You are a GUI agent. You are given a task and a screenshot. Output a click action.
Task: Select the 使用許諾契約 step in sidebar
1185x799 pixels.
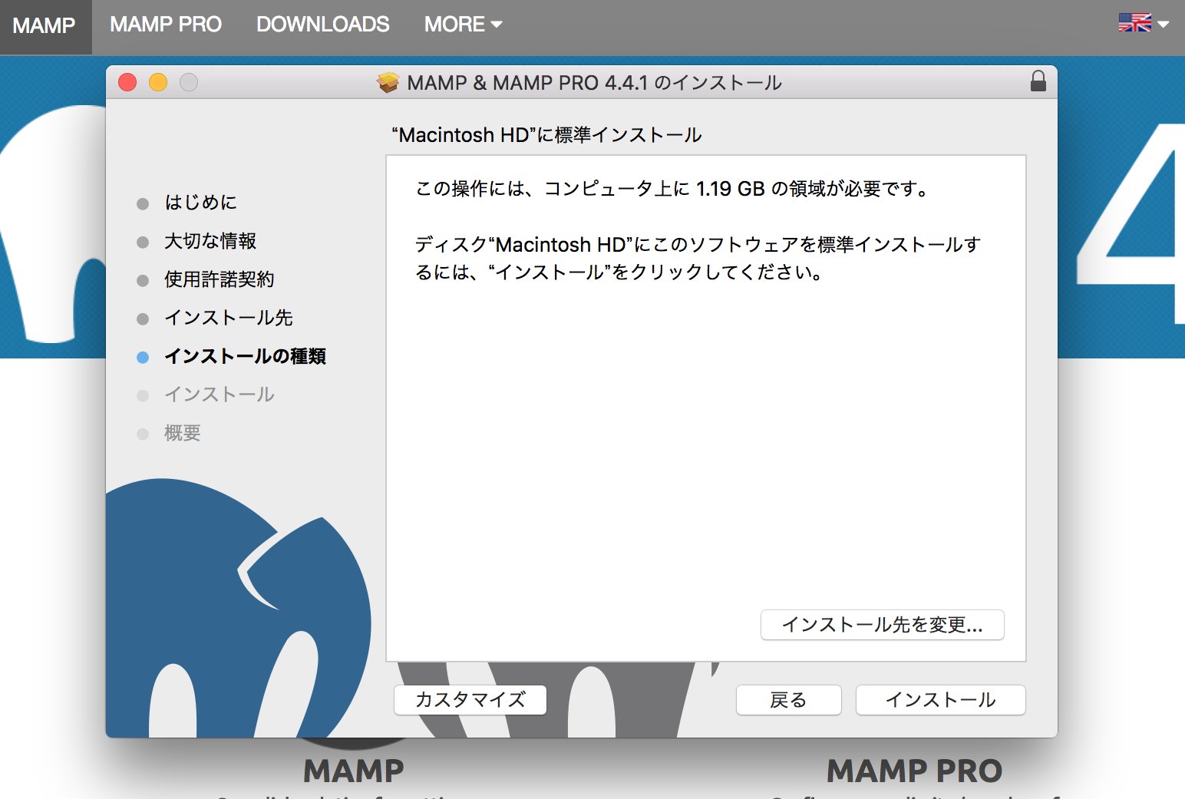coord(220,279)
